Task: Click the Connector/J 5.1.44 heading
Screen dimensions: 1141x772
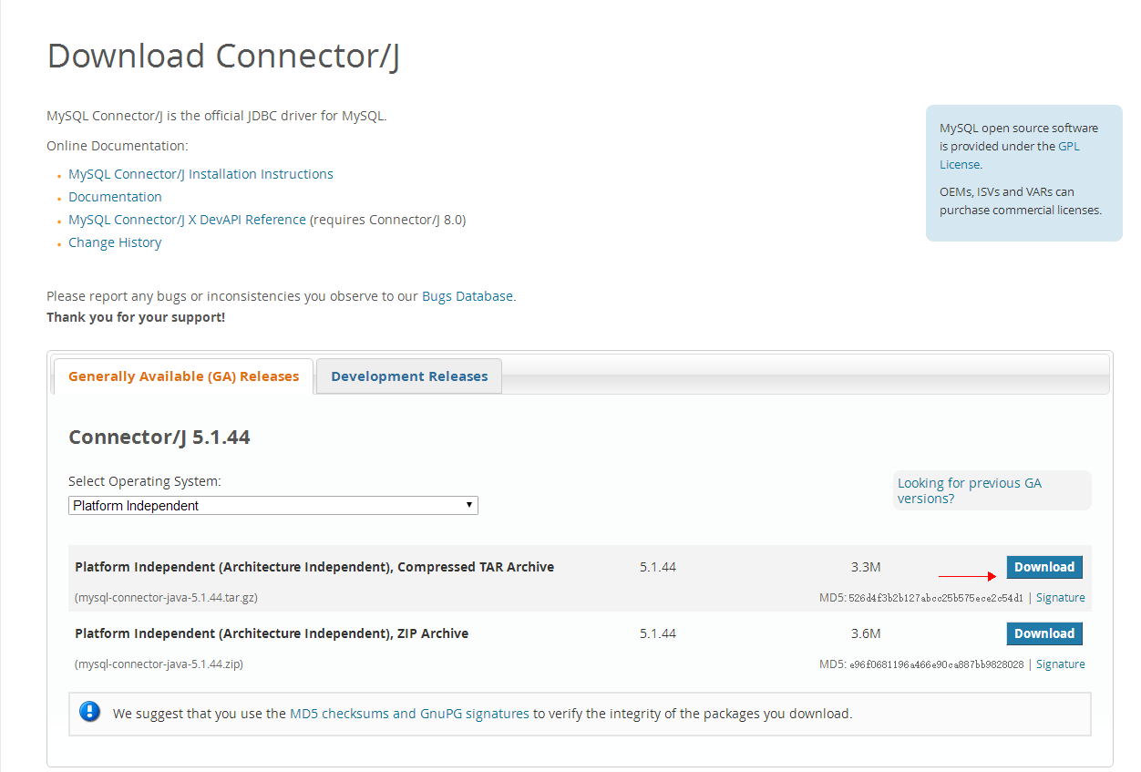Action: click(x=159, y=437)
